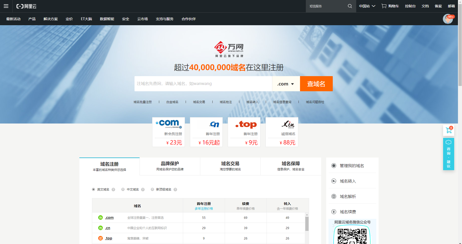This screenshot has width=462, height=244.
Task: Switch to the 域名交易 tab
Action: [x=230, y=166]
